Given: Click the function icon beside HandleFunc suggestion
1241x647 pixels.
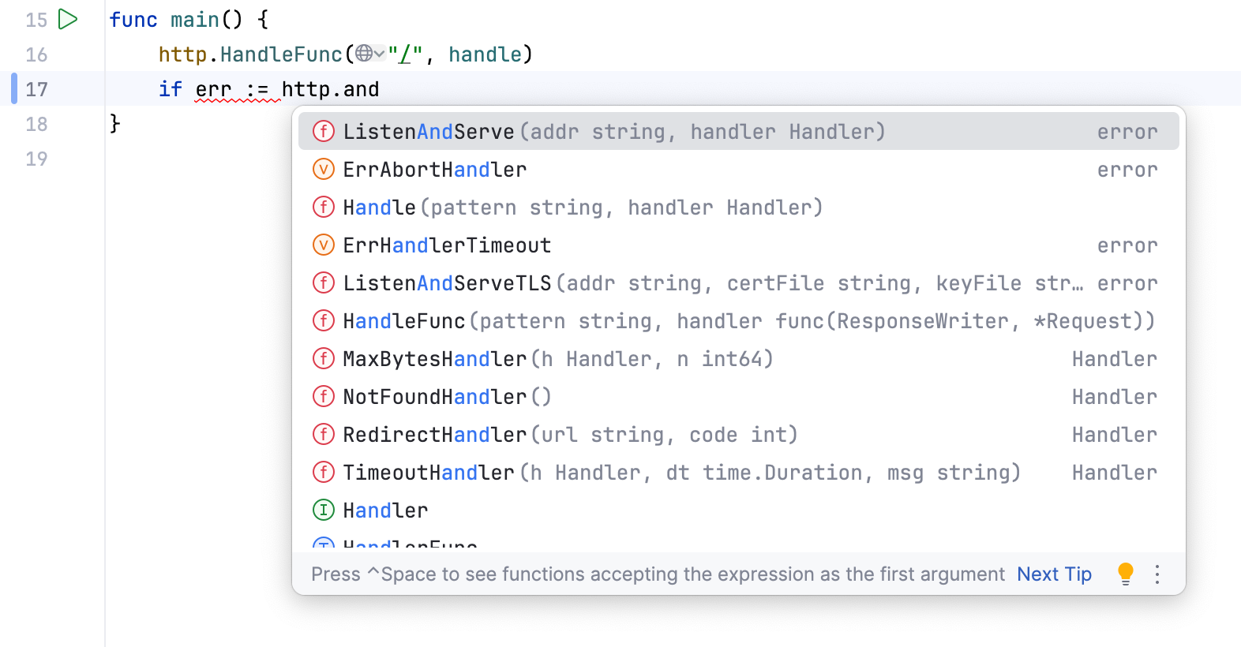Looking at the screenshot, I should coord(323,320).
